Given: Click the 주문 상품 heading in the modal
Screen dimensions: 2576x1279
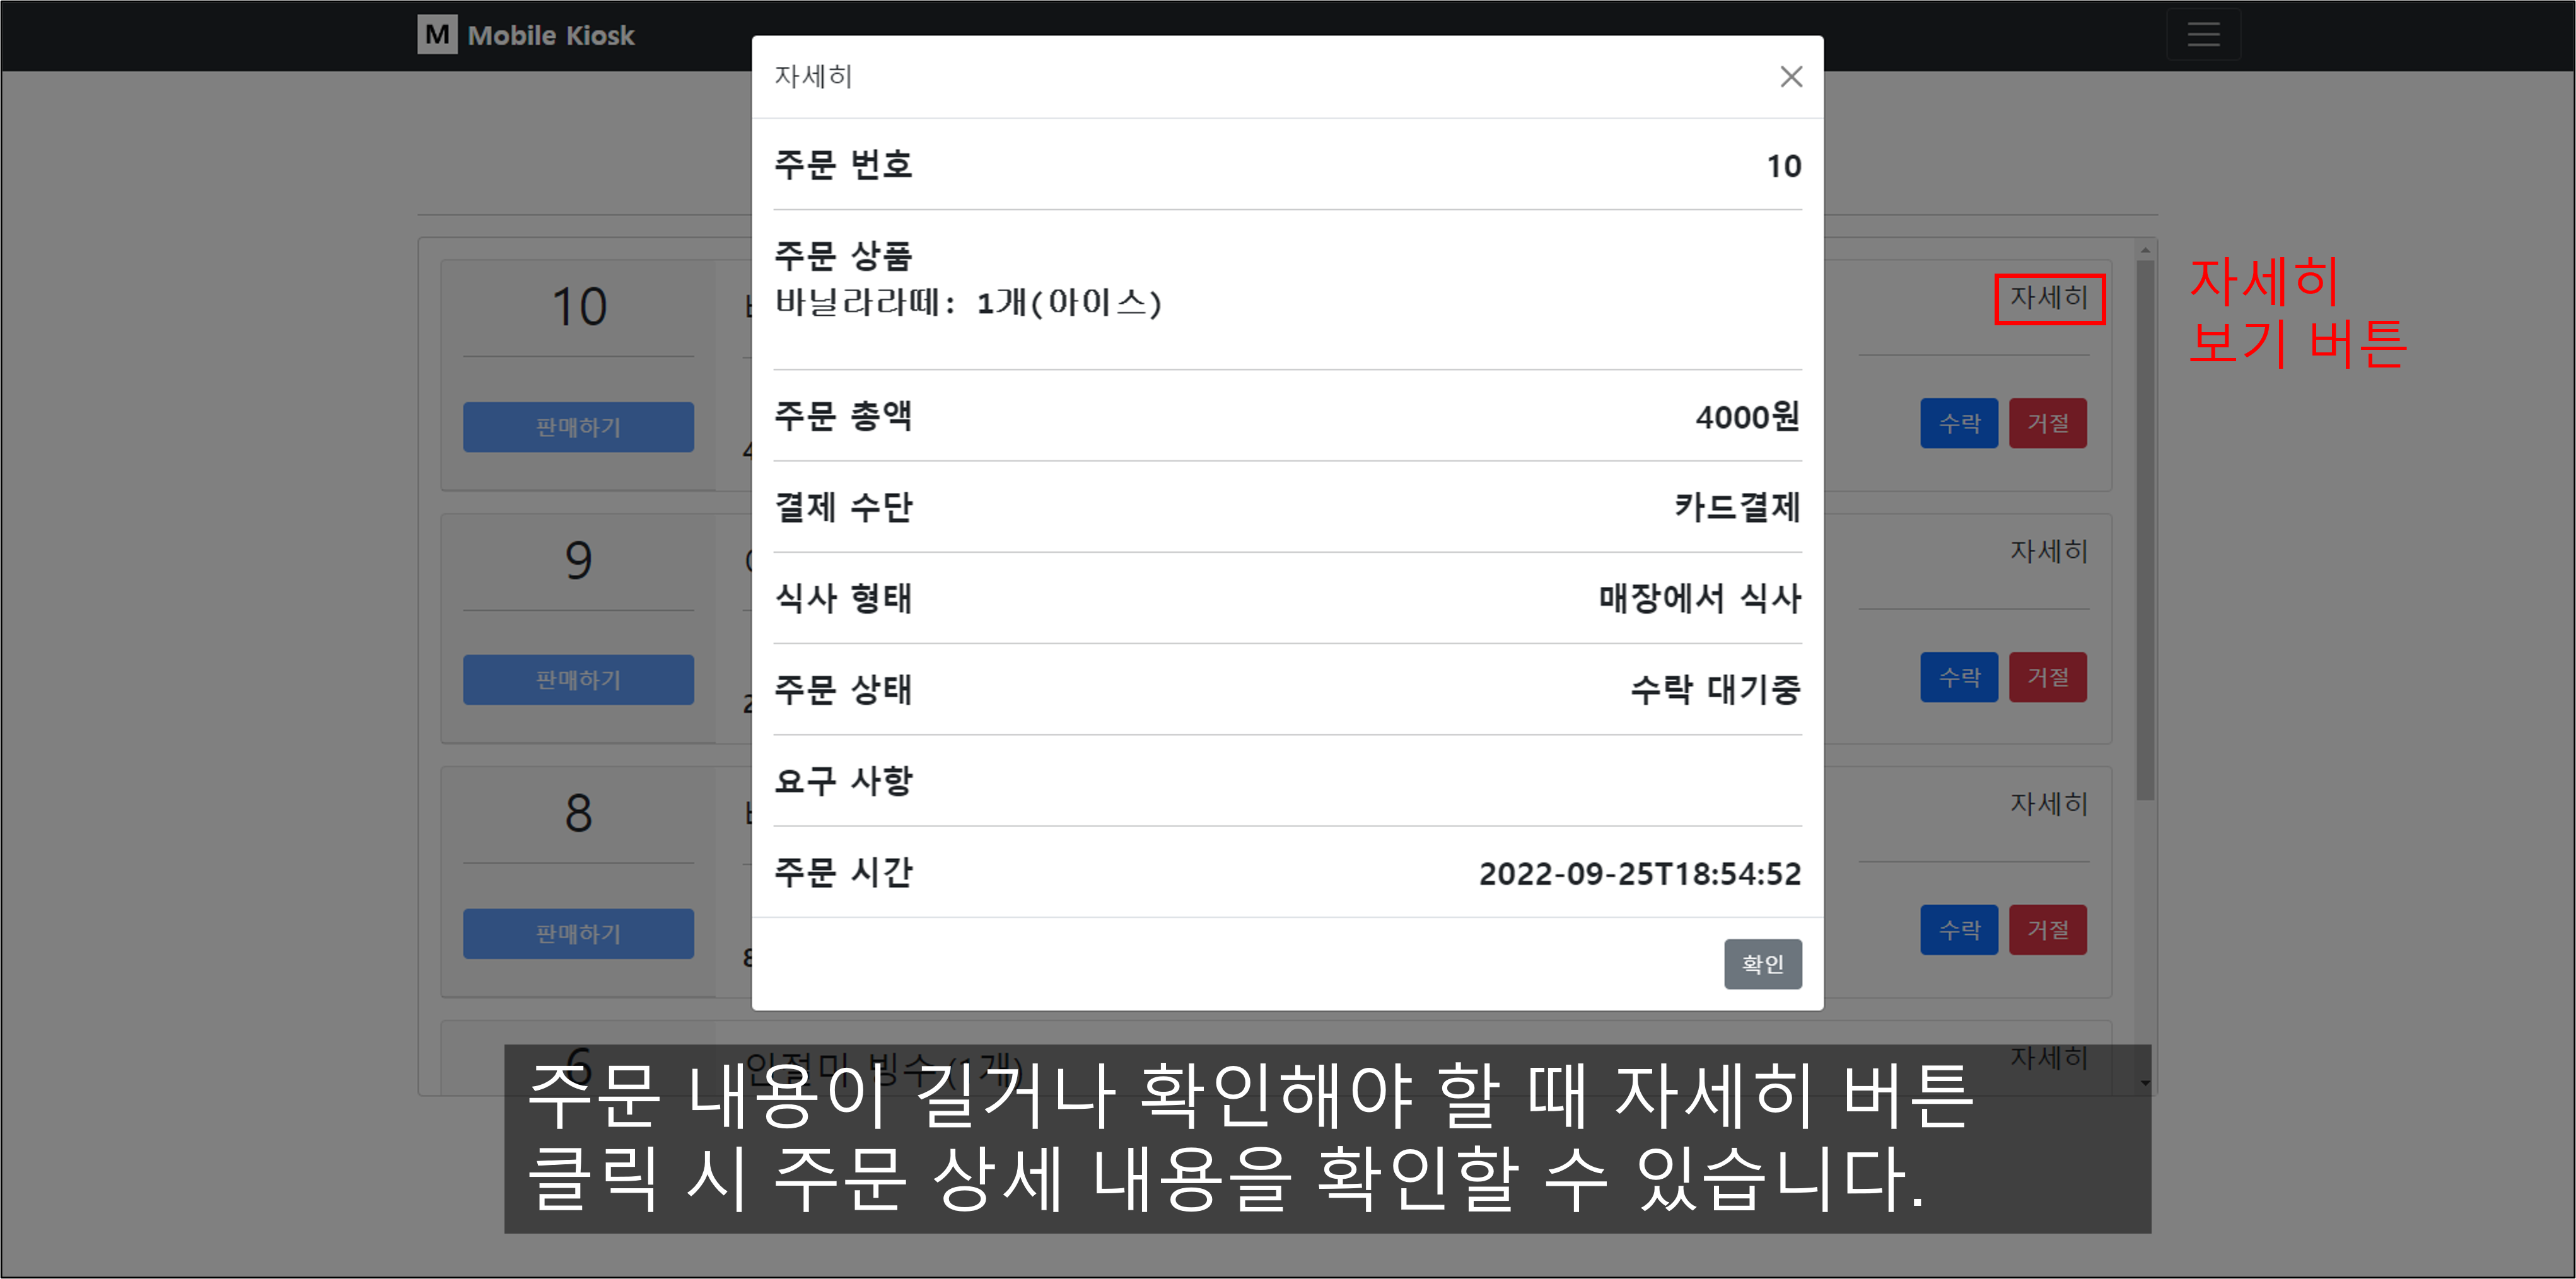Looking at the screenshot, I should [844, 255].
